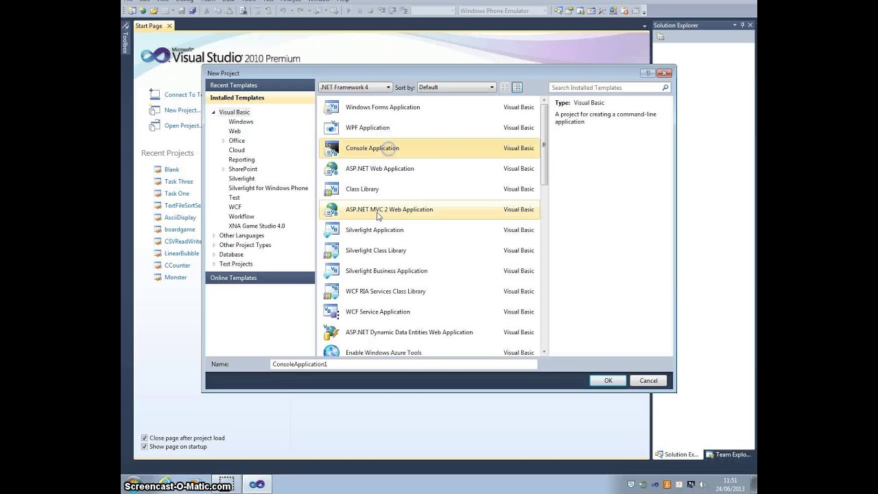Select the Windows Forms Application template icon
This screenshot has width=878, height=494.
[331, 107]
